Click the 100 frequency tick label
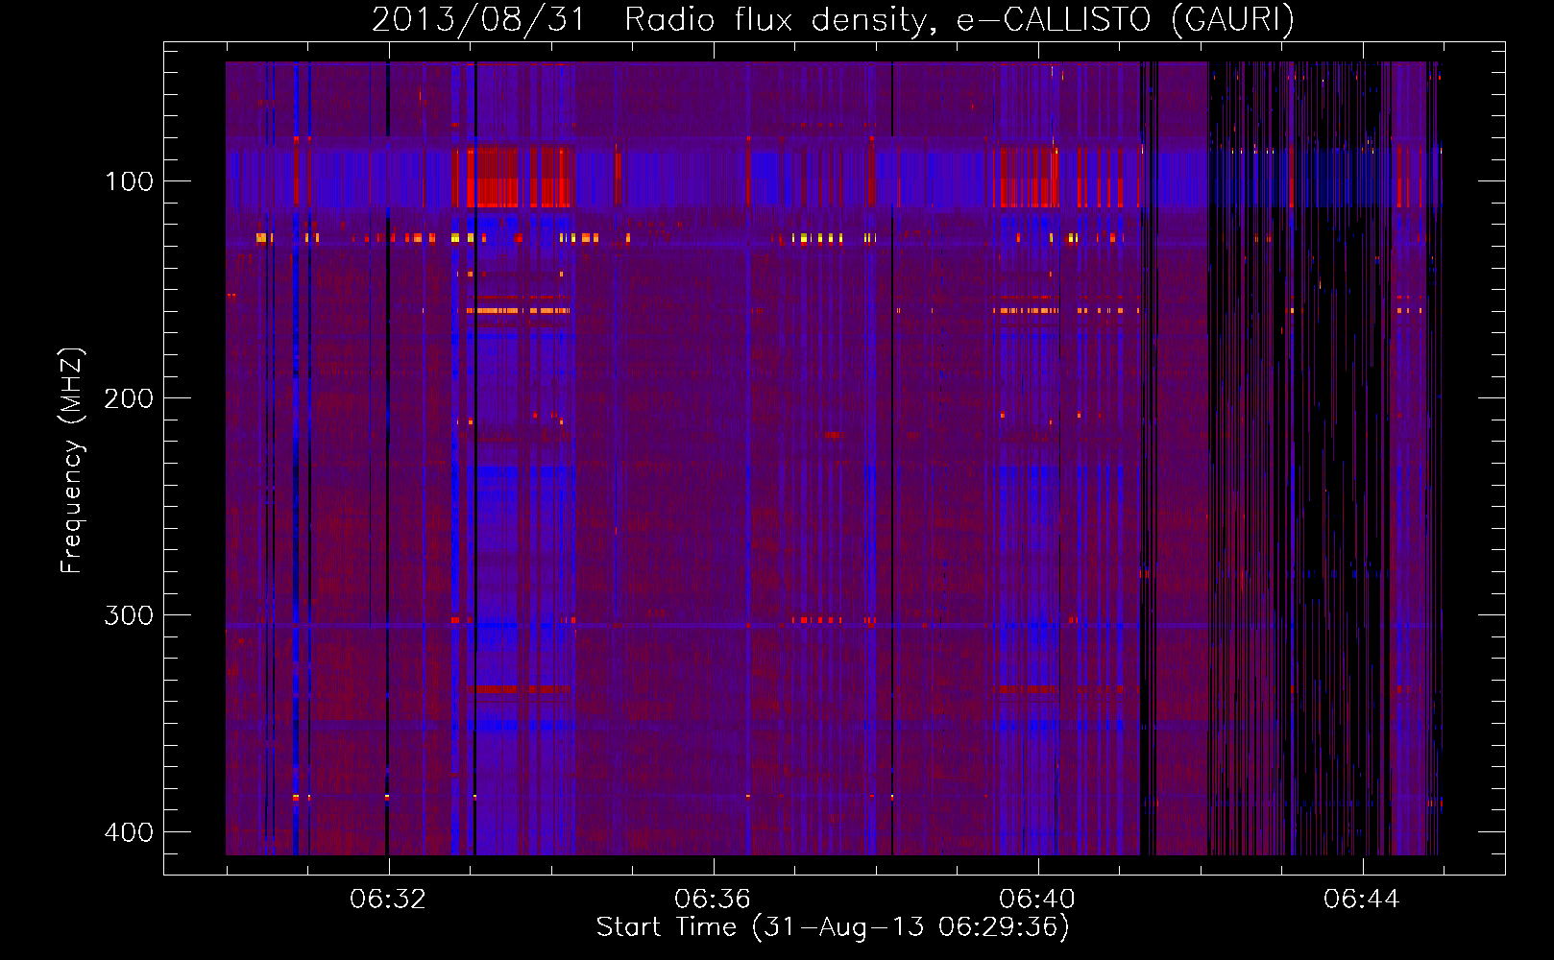The image size is (1554, 960). click(x=129, y=181)
